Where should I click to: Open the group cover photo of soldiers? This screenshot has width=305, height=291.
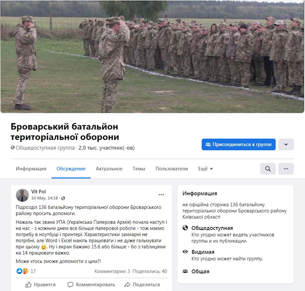[x=152, y=57]
